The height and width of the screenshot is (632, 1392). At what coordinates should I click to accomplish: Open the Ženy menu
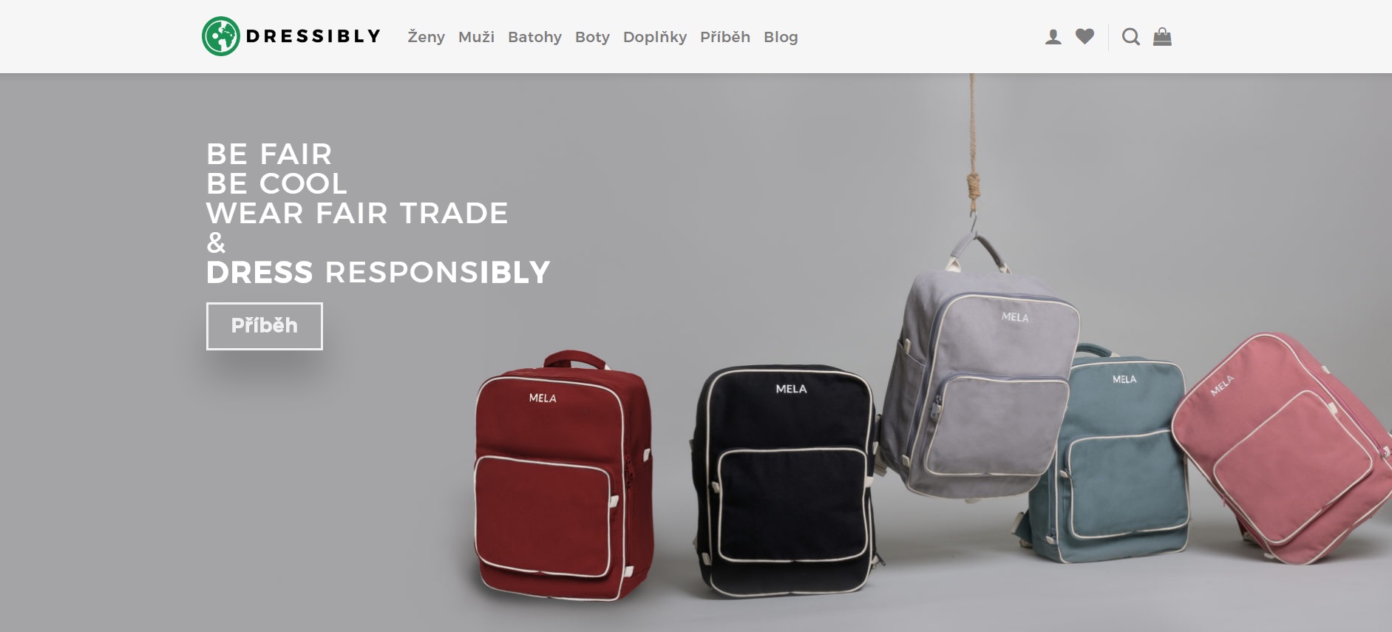[426, 37]
